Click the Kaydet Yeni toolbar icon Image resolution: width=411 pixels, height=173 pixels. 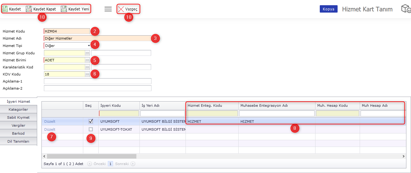64,9
